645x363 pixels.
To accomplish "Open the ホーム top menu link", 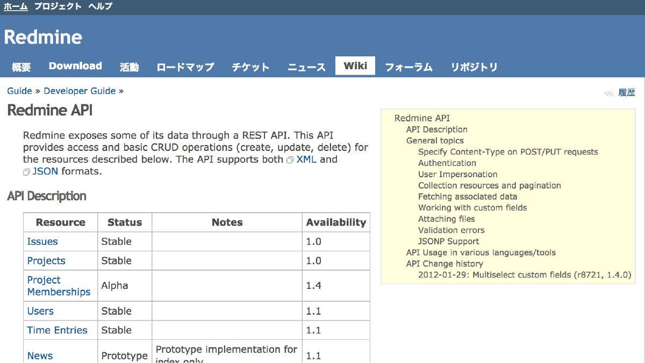I will tap(16, 6).
